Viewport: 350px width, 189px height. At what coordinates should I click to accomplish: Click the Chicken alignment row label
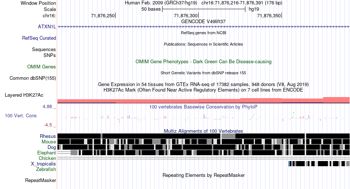[x=47, y=158]
